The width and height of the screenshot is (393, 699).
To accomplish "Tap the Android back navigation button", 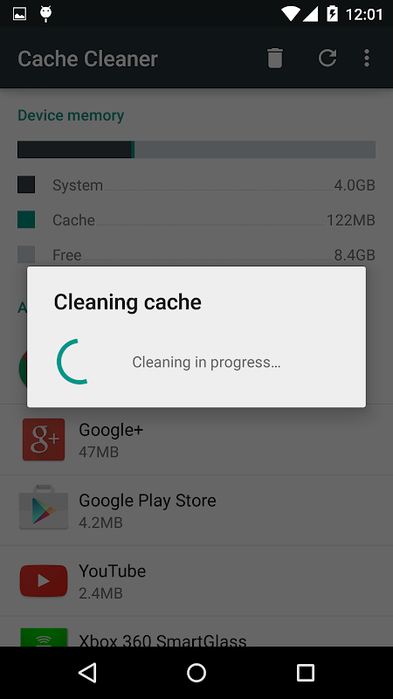I will point(88,672).
